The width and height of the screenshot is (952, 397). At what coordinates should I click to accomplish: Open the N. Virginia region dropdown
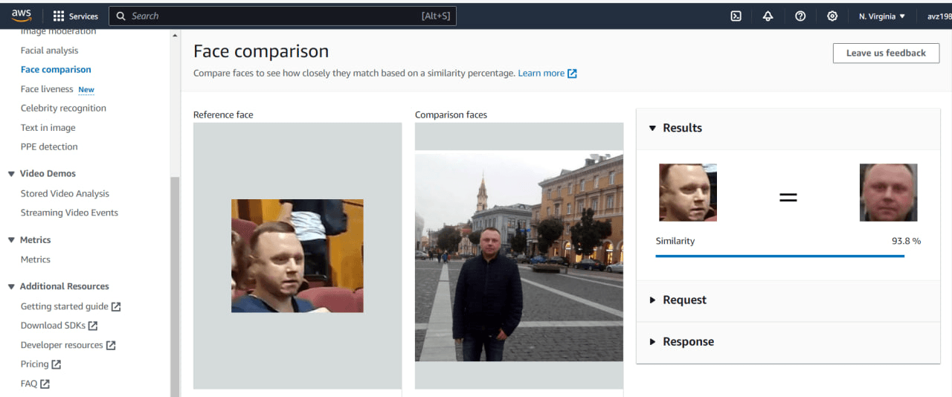tap(882, 16)
